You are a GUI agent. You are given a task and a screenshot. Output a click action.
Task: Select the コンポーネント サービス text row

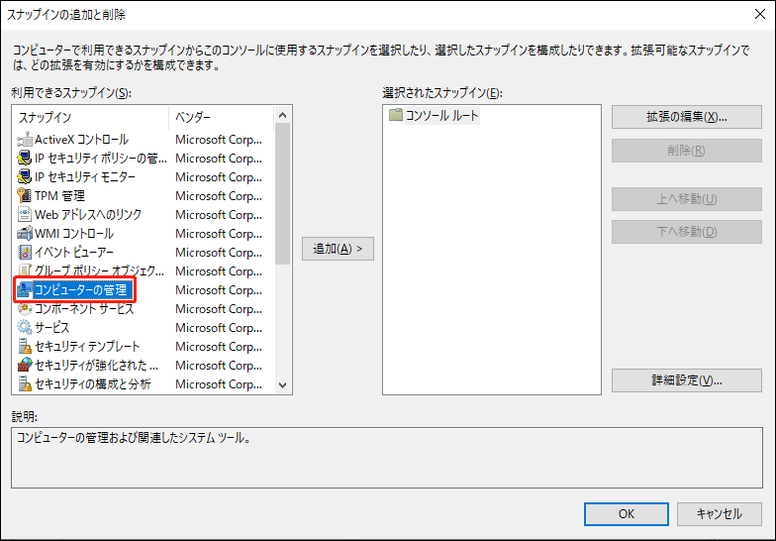84,309
